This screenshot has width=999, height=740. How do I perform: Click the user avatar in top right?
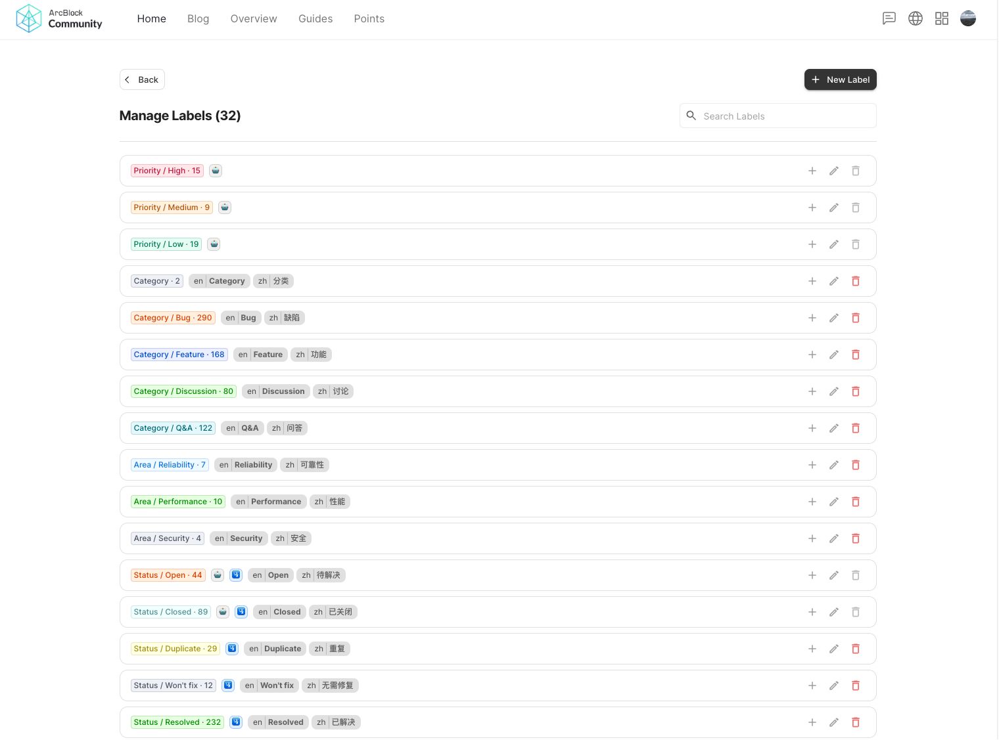tap(967, 18)
